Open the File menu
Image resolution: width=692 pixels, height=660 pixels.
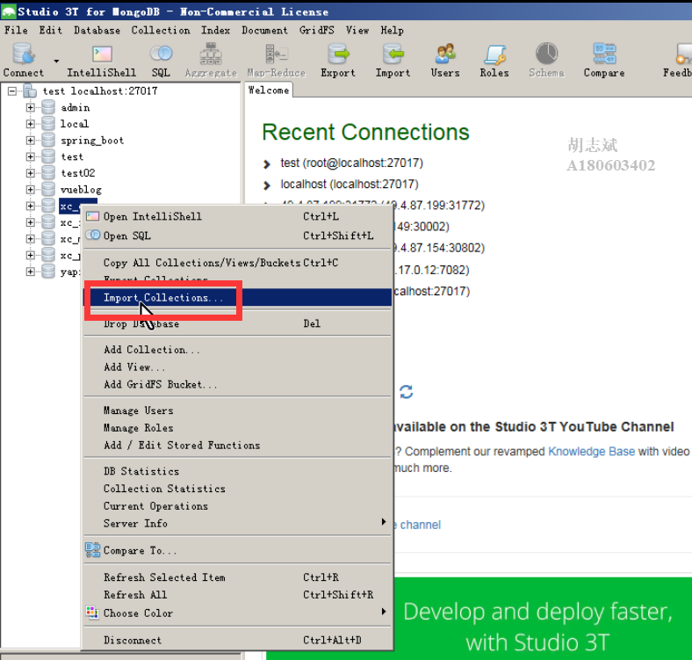(16, 30)
